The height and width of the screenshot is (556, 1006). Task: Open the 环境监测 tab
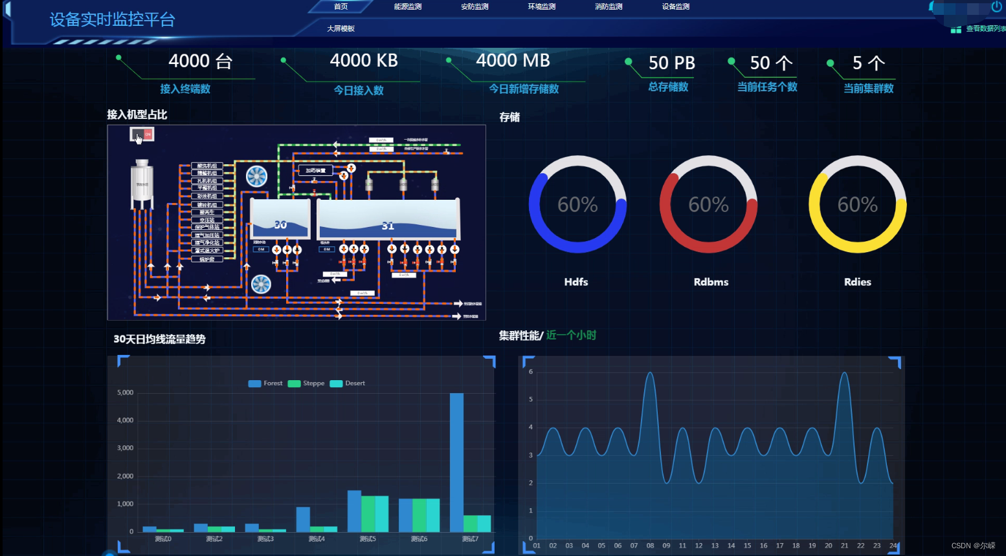[x=542, y=6]
